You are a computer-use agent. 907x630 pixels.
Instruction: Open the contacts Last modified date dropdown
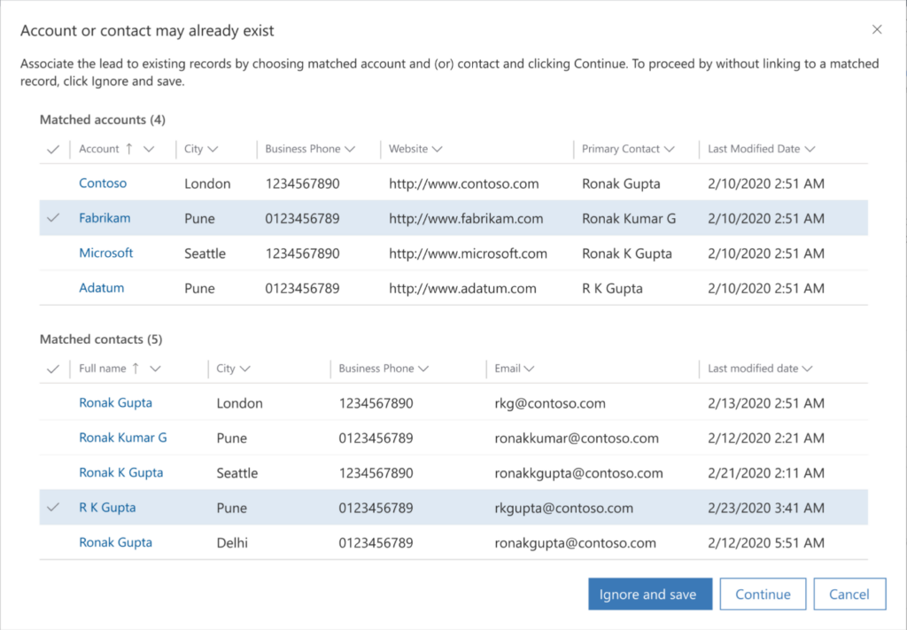[808, 369]
